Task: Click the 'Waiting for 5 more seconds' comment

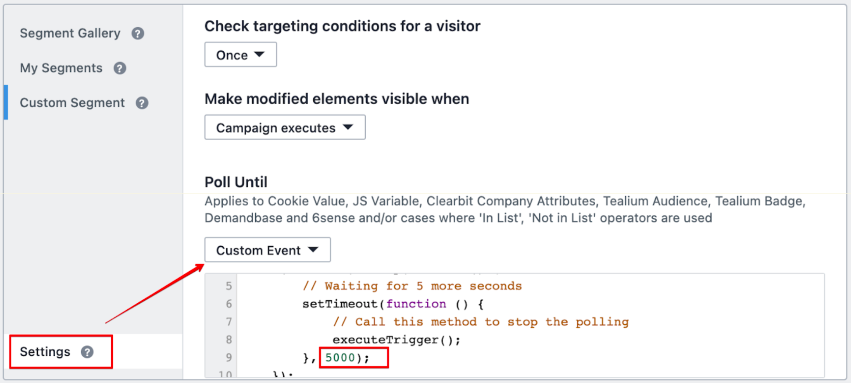Action: pyautogui.click(x=412, y=286)
